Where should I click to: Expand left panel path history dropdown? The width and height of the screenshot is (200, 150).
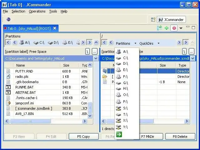click(96, 58)
